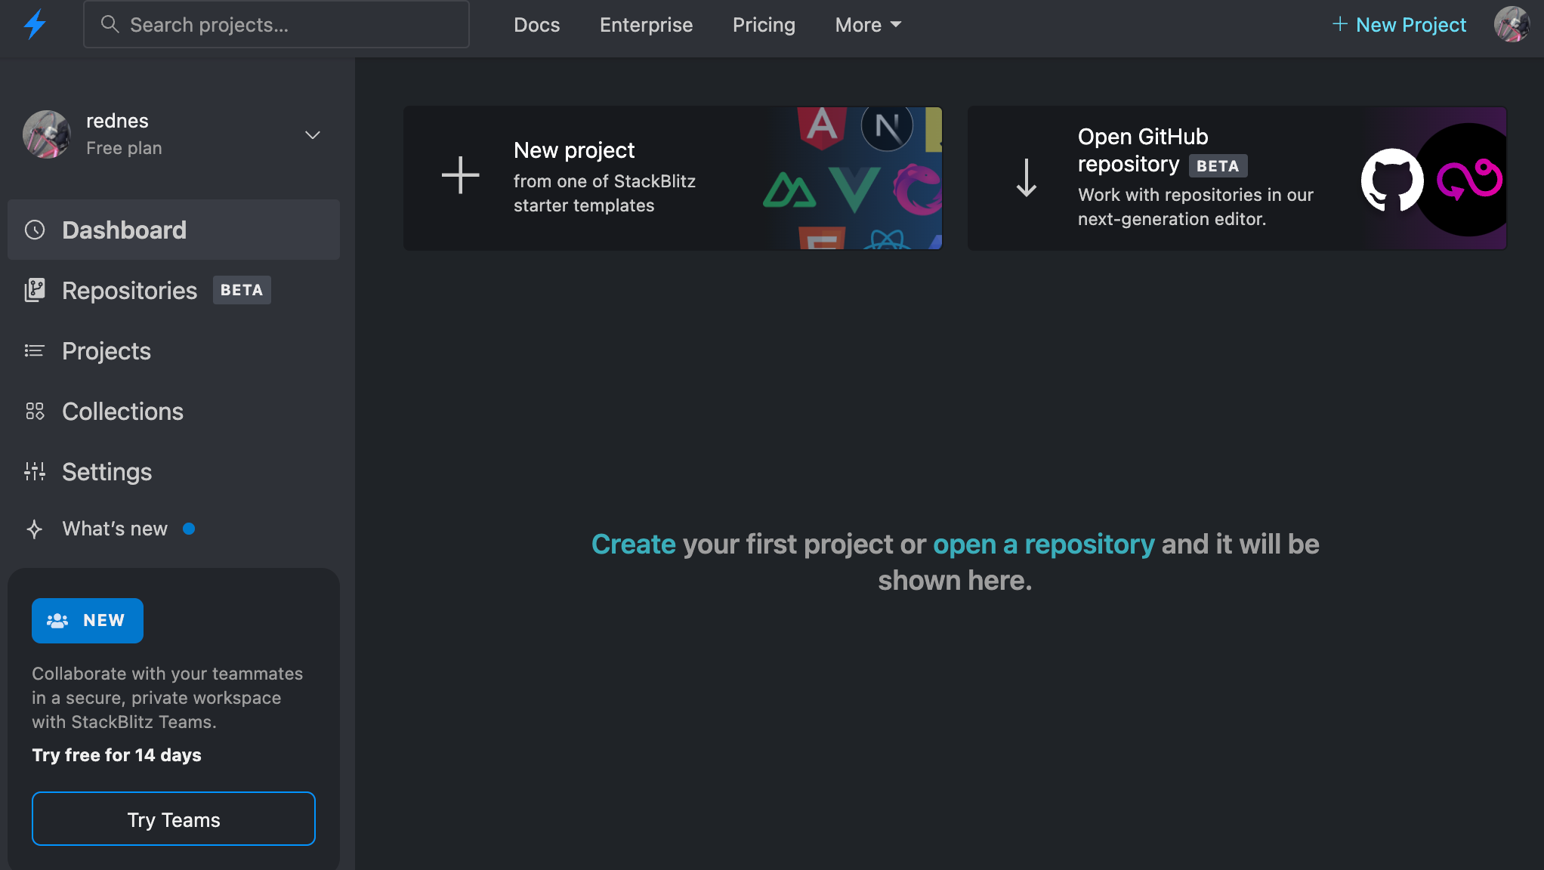Screen dimensions: 1544x870
Task: Click the GitHub Octocat logo
Action: 1391,180
